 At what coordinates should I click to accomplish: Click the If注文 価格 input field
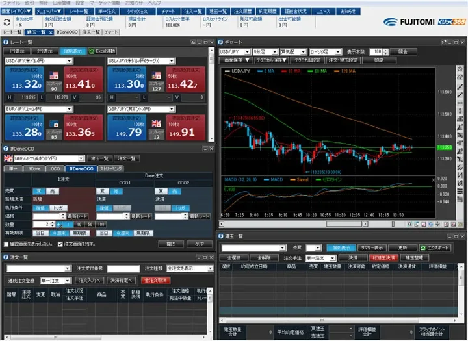click(x=47, y=216)
